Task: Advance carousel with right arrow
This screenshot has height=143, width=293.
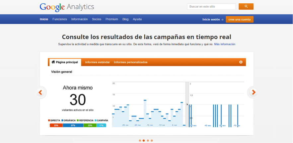Action: (254, 92)
